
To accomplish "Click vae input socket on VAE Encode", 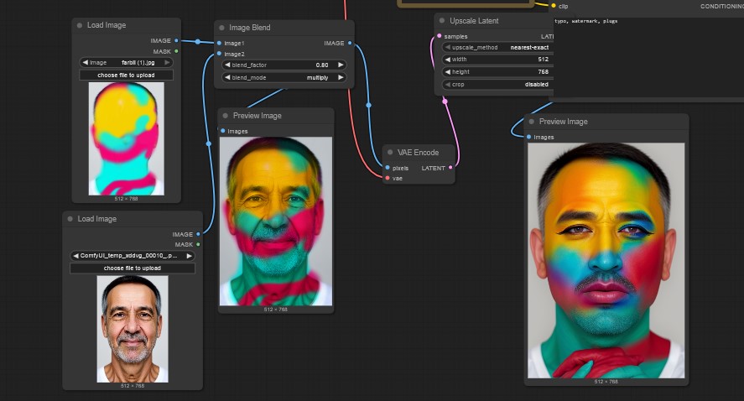I will [x=388, y=179].
